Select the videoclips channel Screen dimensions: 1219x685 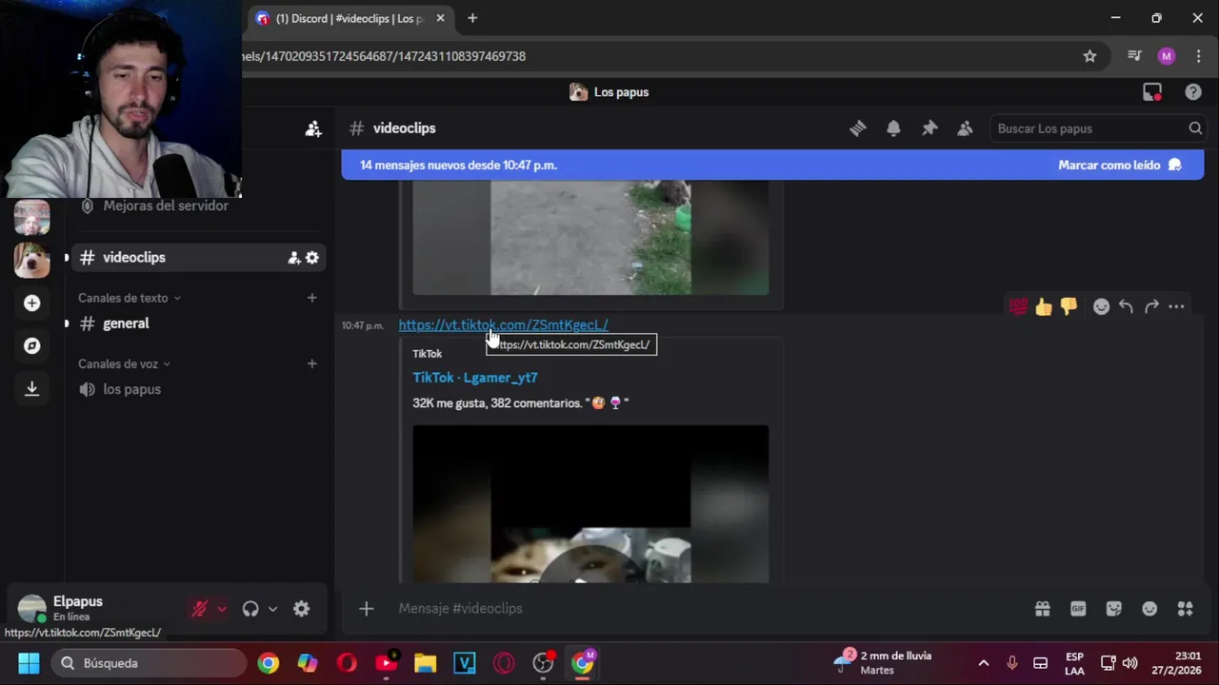coord(197,258)
